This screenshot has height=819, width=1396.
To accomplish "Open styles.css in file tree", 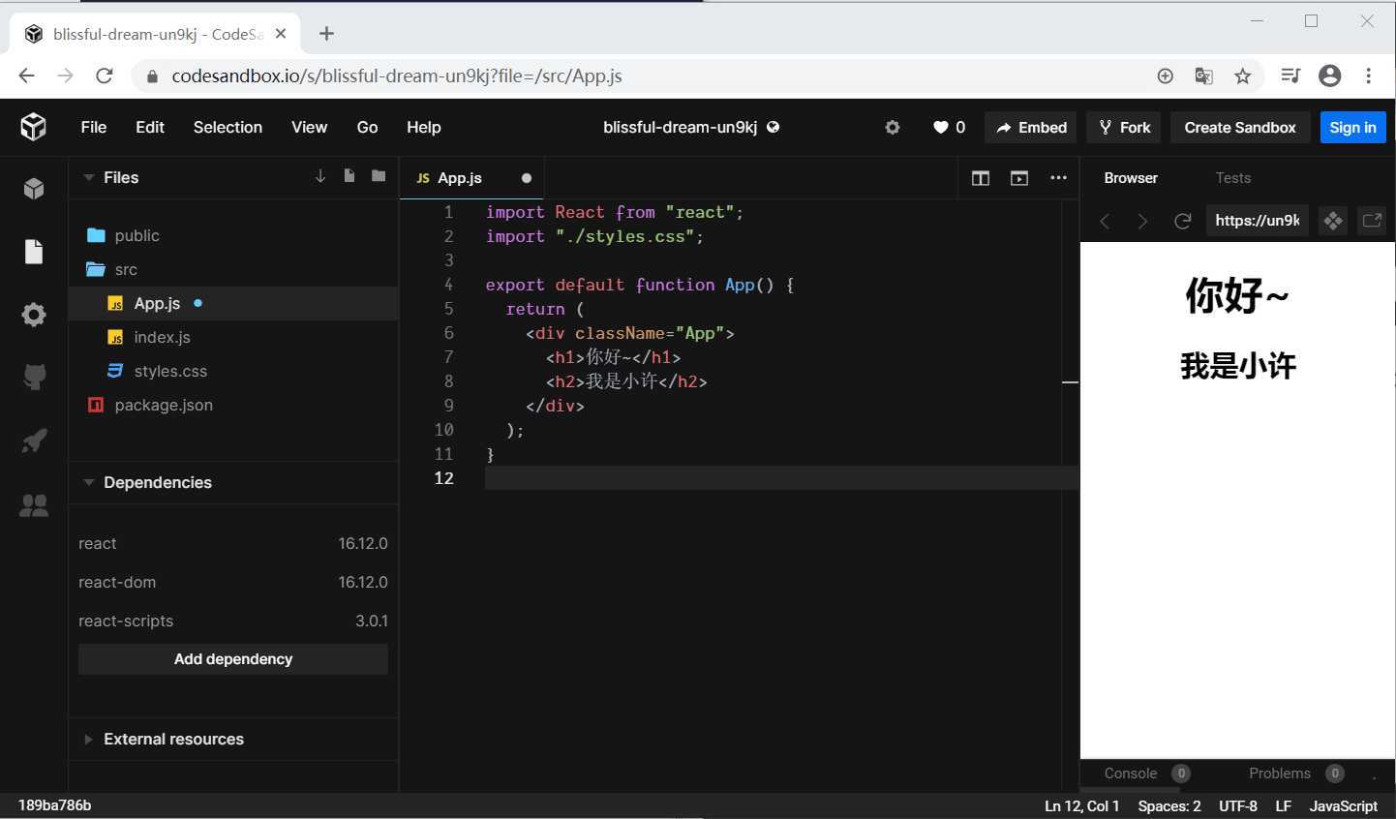I will [x=233, y=371].
